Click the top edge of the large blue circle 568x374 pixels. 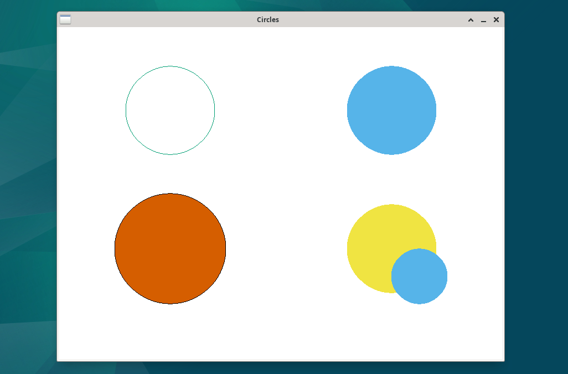[x=391, y=67]
